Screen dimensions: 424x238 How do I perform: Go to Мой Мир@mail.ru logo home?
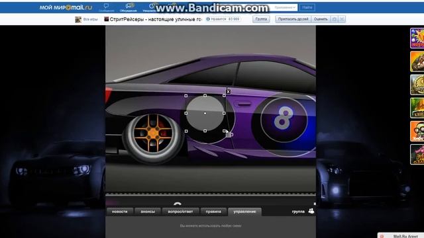click(x=66, y=7)
